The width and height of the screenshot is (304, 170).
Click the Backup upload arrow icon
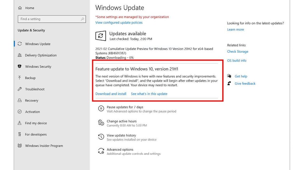19,78
